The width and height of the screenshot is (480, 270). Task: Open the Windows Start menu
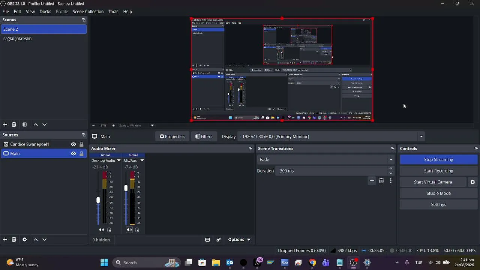tap(104, 262)
